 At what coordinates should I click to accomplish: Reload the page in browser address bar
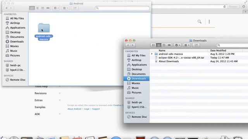pyautogui.click(x=224, y=7)
